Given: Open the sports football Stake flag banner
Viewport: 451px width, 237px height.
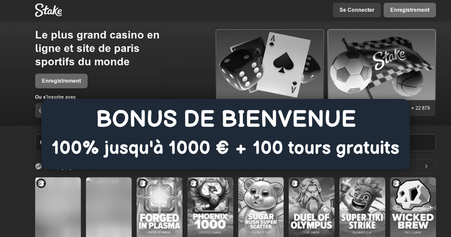Looking at the screenshot, I should 381,65.
